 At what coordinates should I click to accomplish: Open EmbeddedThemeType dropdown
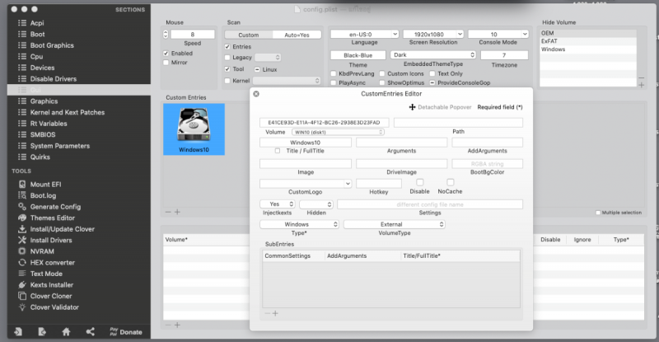click(433, 54)
